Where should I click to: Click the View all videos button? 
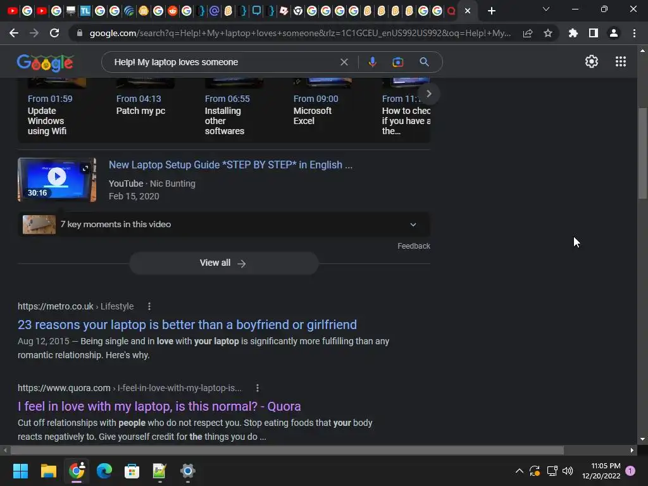click(223, 263)
